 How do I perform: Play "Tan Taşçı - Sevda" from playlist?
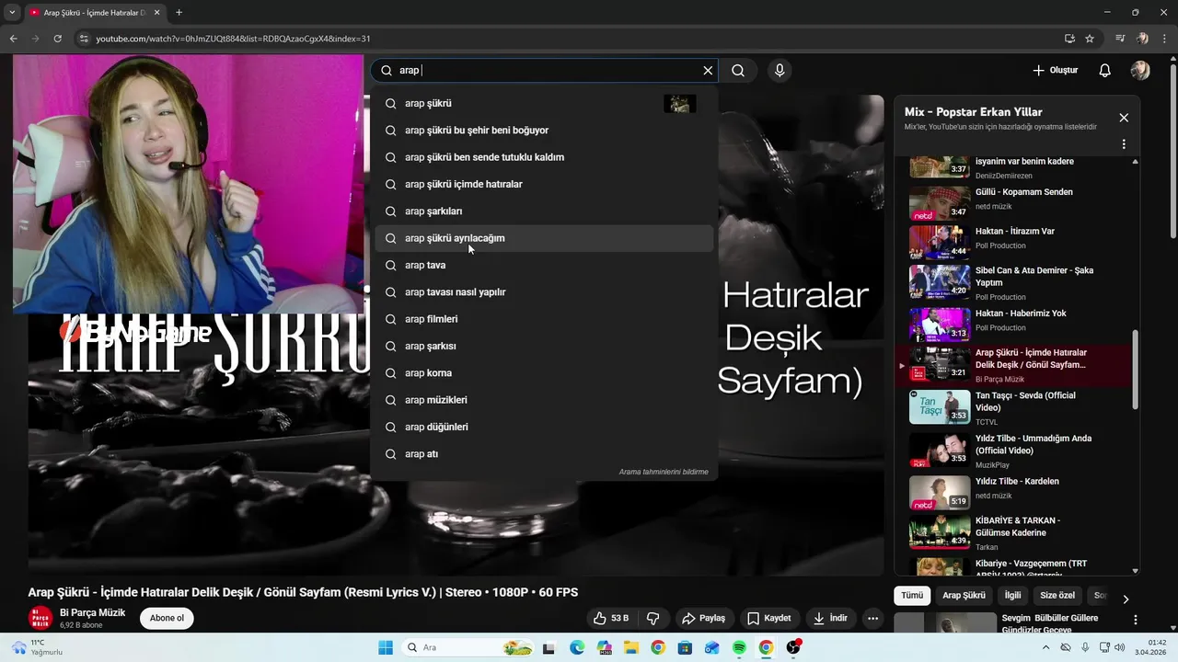tap(1012, 406)
